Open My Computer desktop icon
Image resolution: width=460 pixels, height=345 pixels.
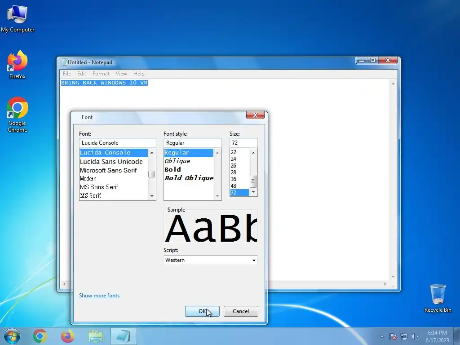point(18,19)
